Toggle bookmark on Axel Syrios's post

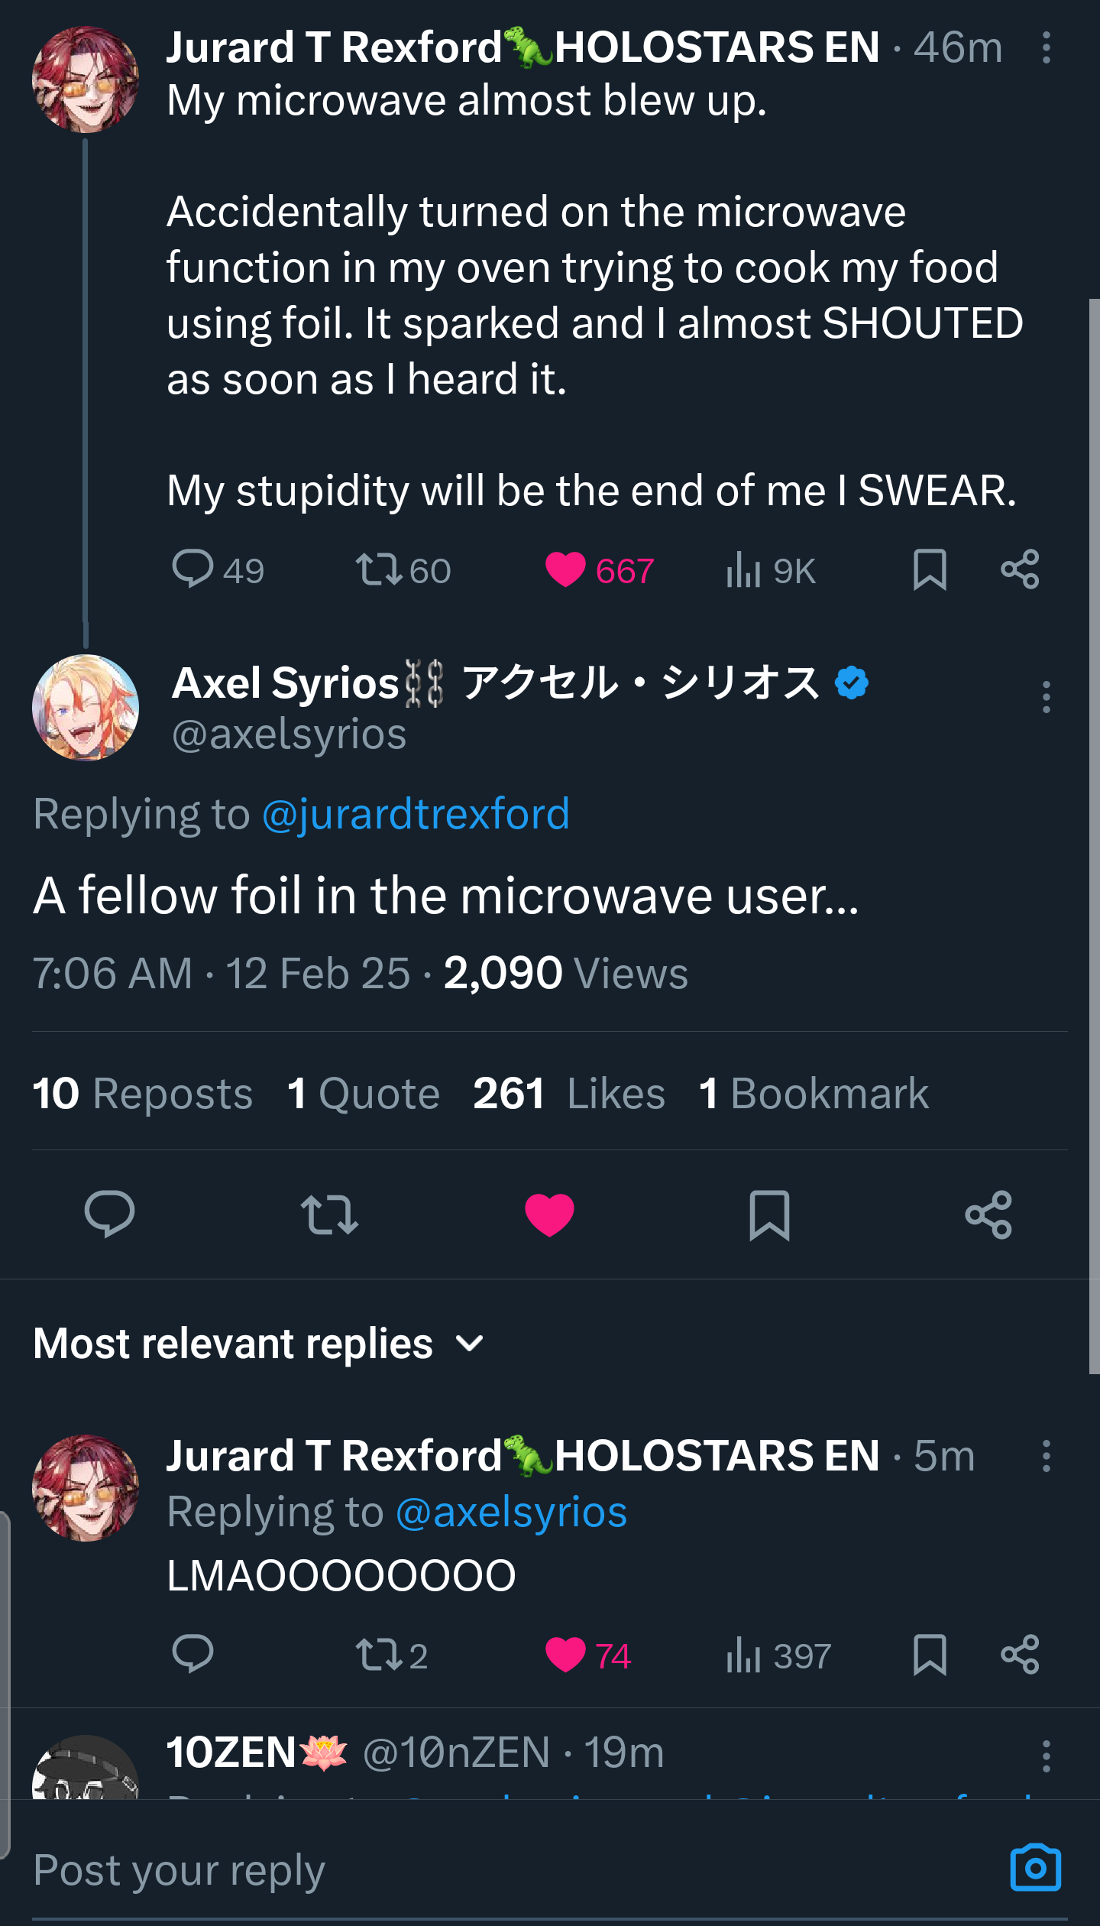(769, 1214)
